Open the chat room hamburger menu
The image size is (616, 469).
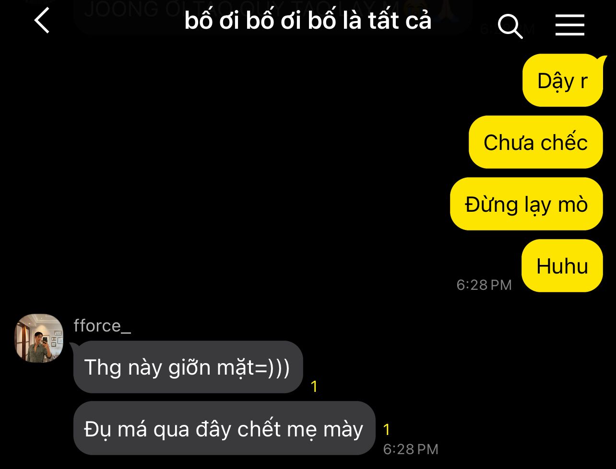(569, 25)
